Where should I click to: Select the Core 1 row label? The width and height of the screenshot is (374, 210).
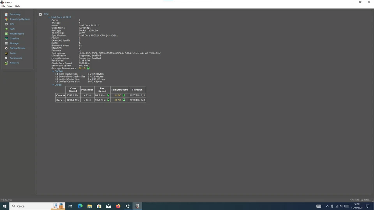click(x=60, y=100)
